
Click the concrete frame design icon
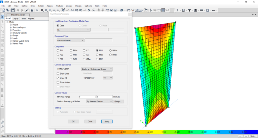(x=183, y=10)
